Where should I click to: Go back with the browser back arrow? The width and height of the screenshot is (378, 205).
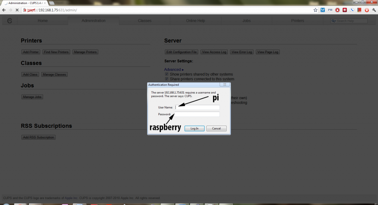4,10
